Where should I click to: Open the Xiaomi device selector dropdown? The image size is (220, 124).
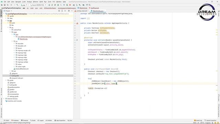[x=38, y=5]
